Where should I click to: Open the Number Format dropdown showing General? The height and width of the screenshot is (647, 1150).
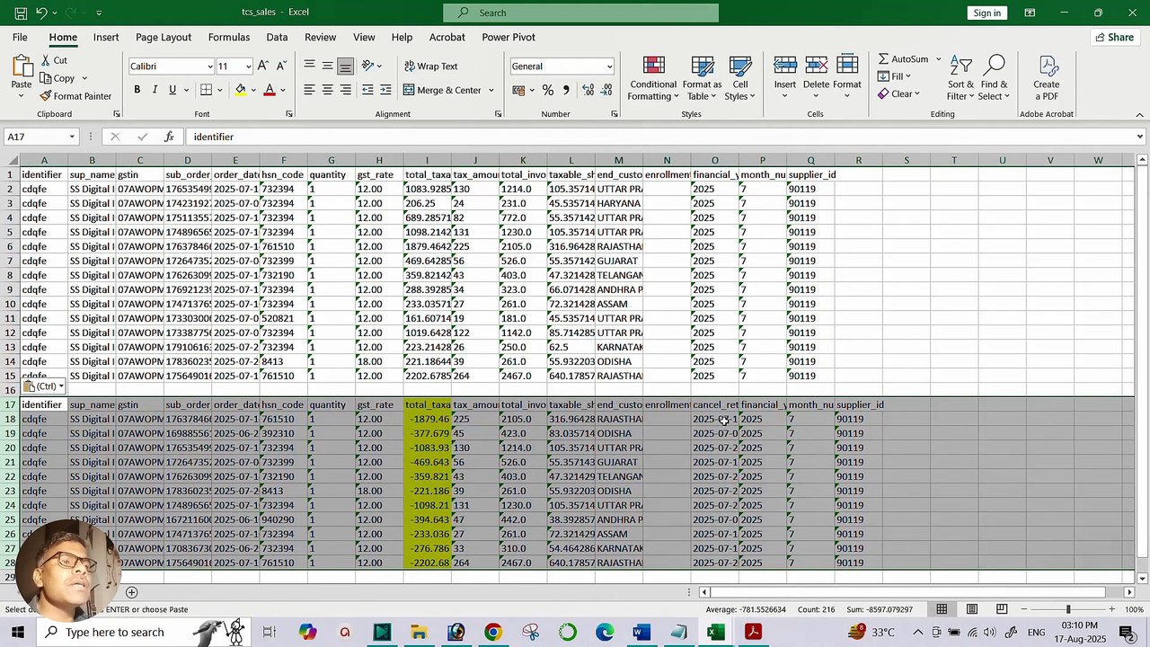(609, 66)
